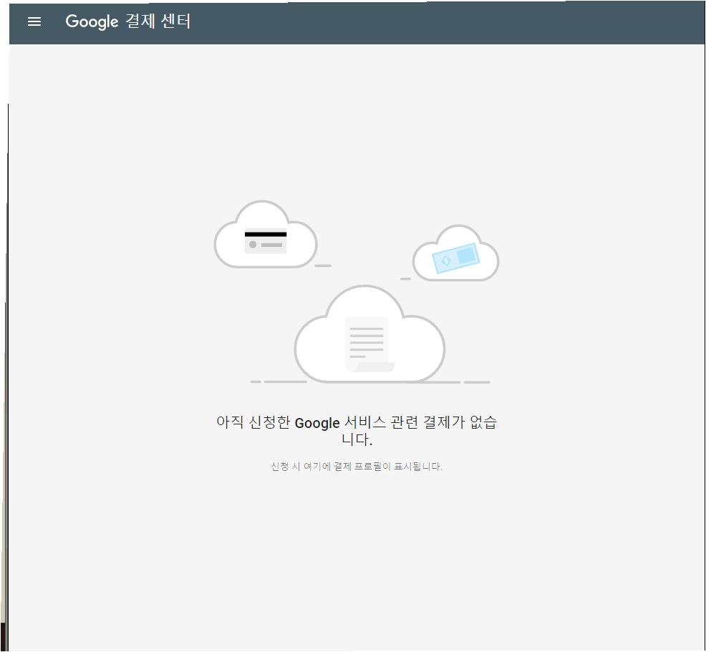Open the hamburger navigation menu
706x652 pixels.
pos(34,21)
